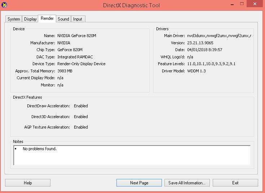The height and width of the screenshot is (193, 265).
Task: Click the Exit button
Action: pos(235,183)
